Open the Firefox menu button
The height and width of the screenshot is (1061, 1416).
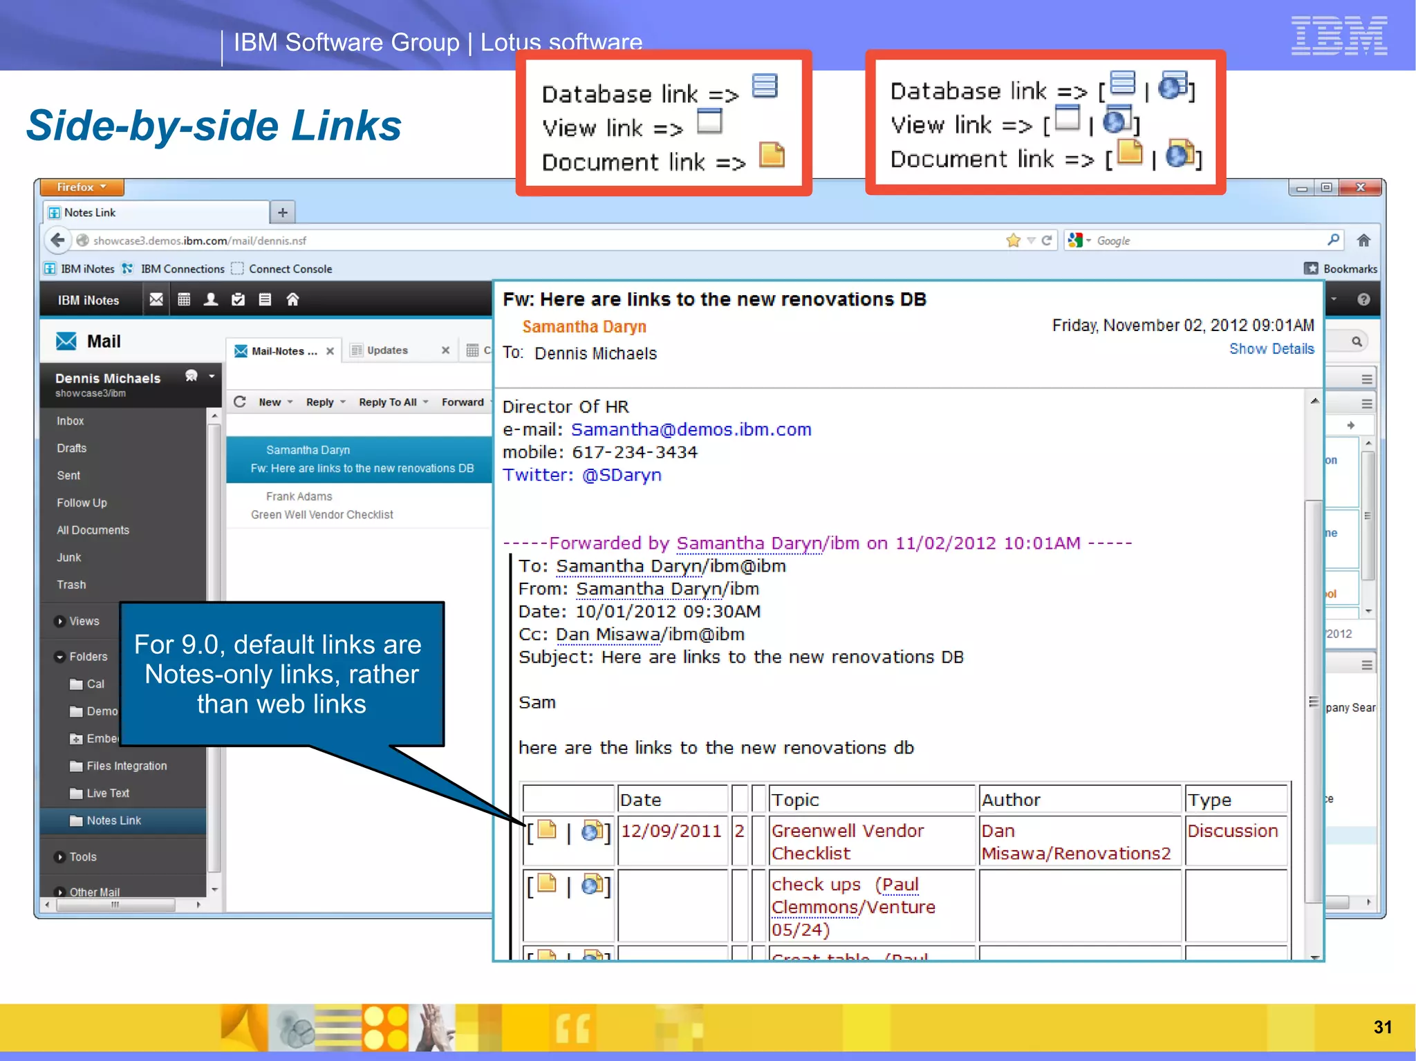[x=82, y=187]
